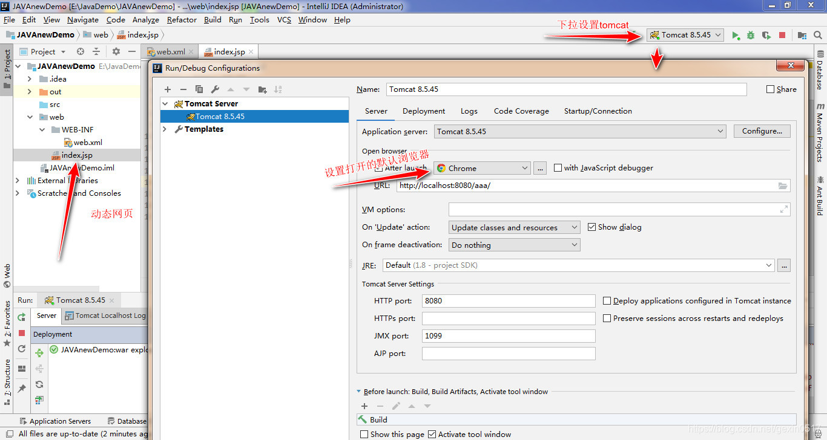827x440 pixels.
Task: Select index.jsp in the project tree
Action: click(x=77, y=155)
